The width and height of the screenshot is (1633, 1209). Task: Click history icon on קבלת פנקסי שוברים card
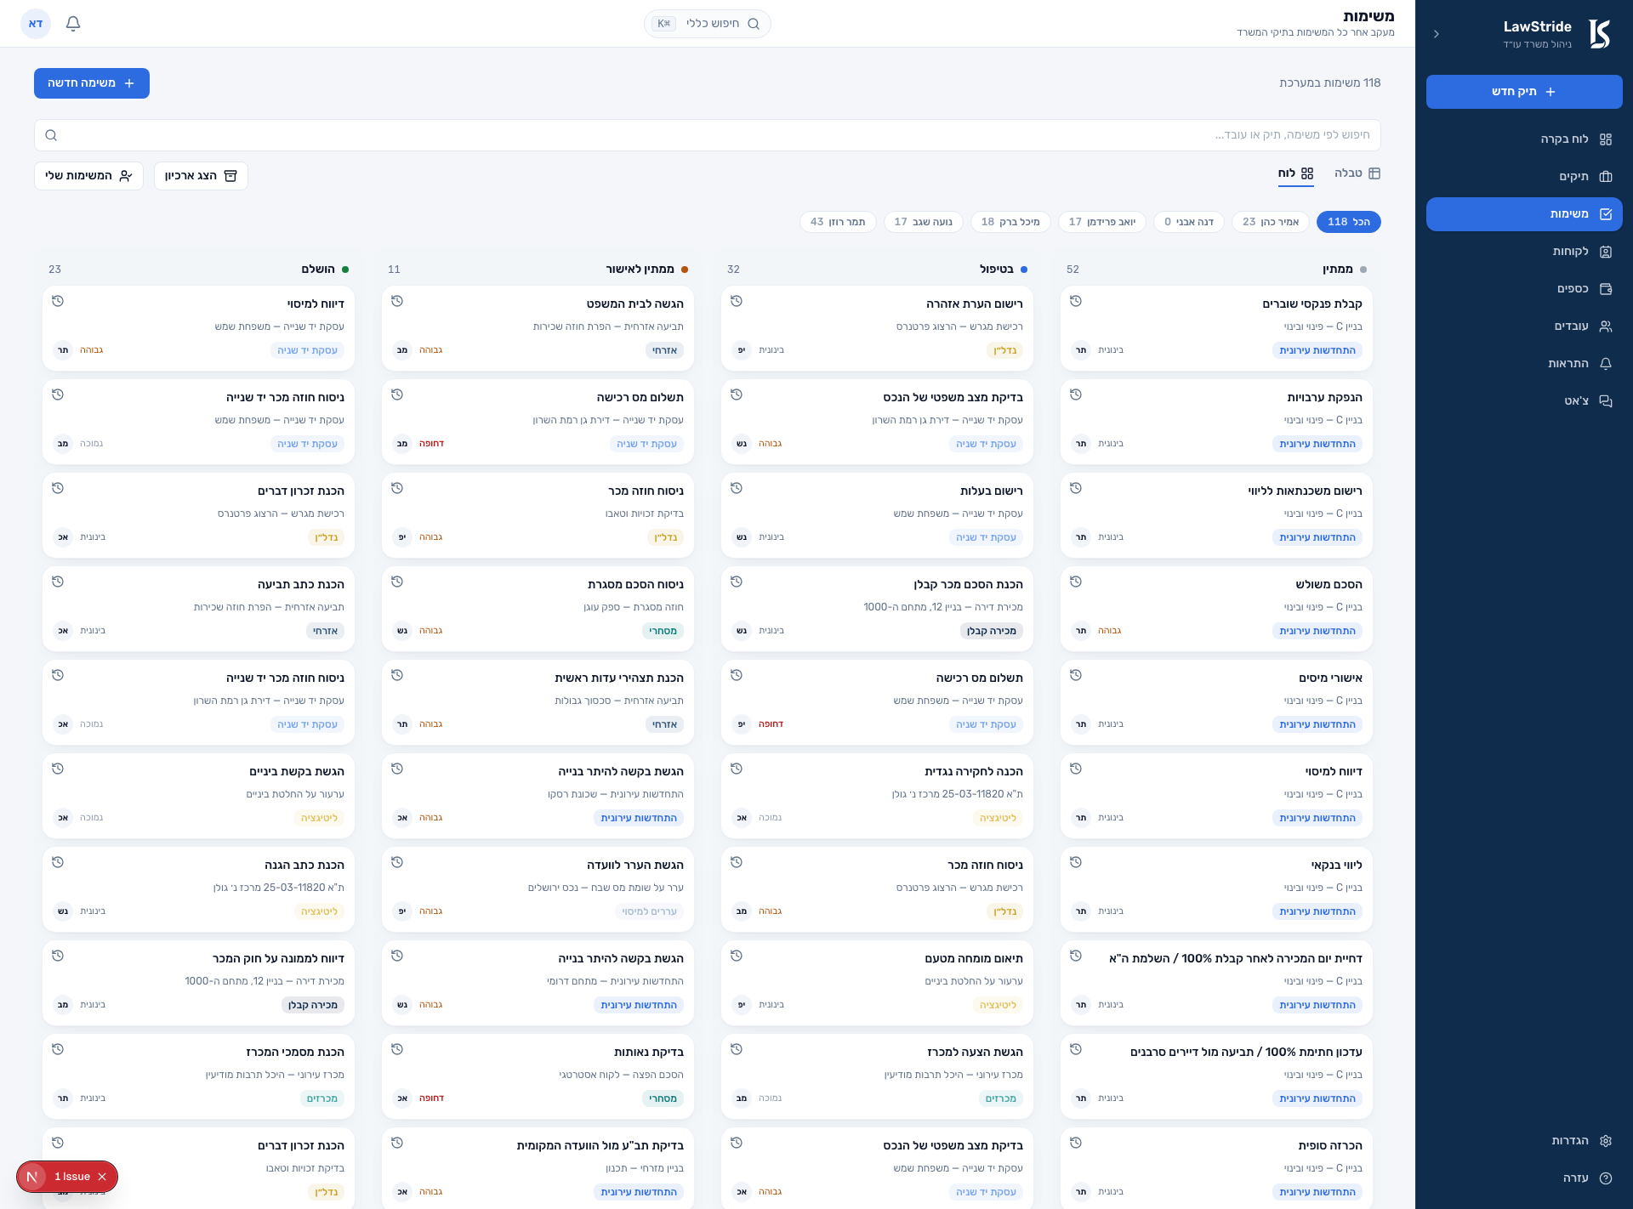1076,301
